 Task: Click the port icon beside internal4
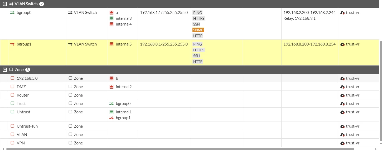pos(111,24)
